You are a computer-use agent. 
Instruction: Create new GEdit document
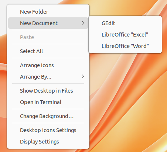click(x=125, y=23)
